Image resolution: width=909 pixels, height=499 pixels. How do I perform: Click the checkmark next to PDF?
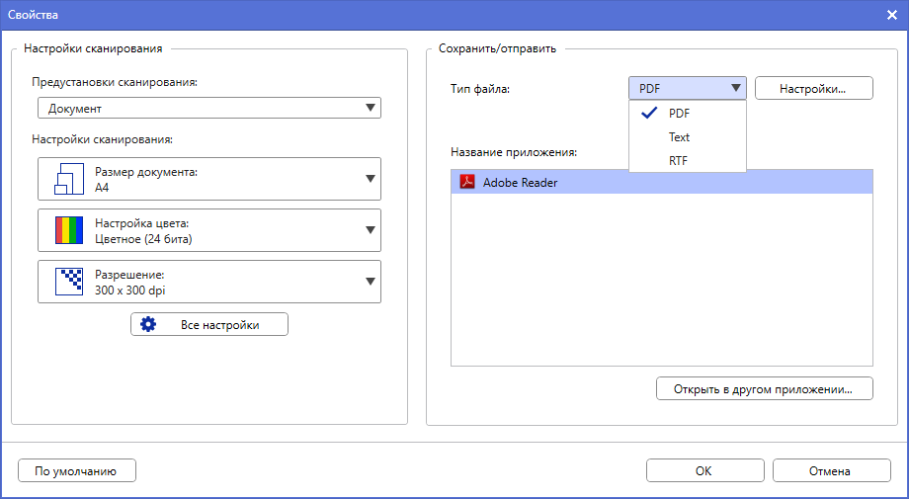coord(649,113)
